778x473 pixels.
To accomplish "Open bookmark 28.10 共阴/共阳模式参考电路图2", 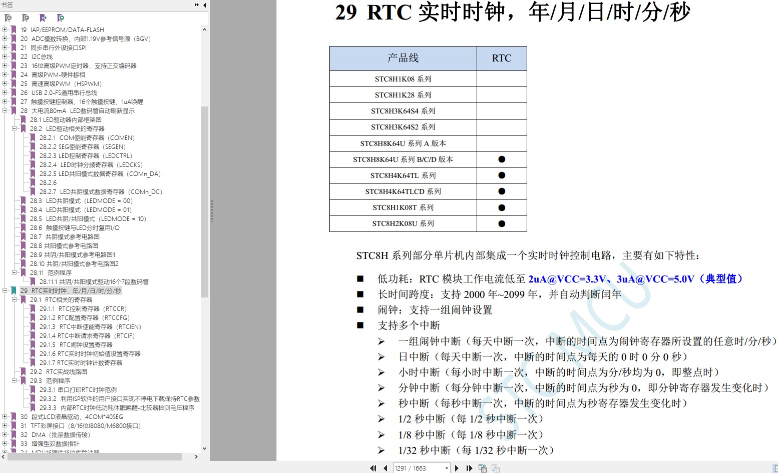I will tap(74, 263).
